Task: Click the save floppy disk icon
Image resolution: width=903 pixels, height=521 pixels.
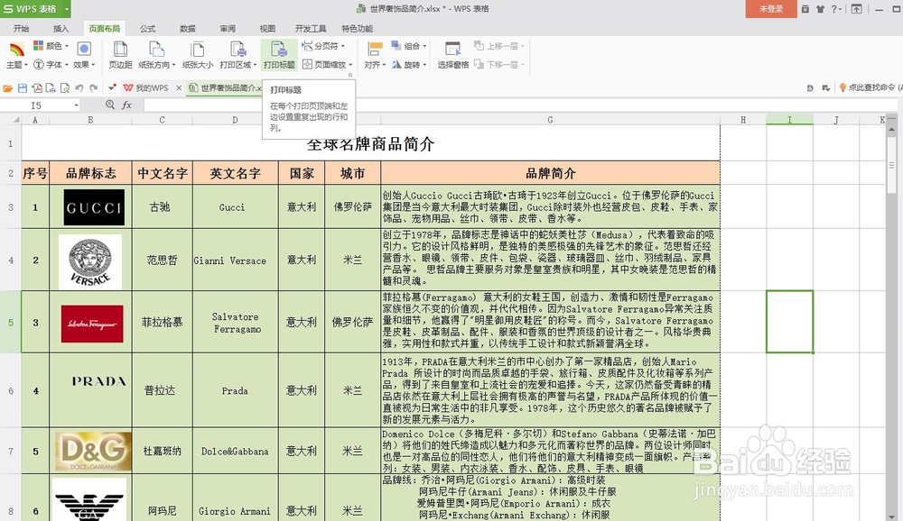Action: (23, 88)
